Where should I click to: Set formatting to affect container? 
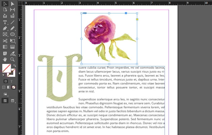6,81
